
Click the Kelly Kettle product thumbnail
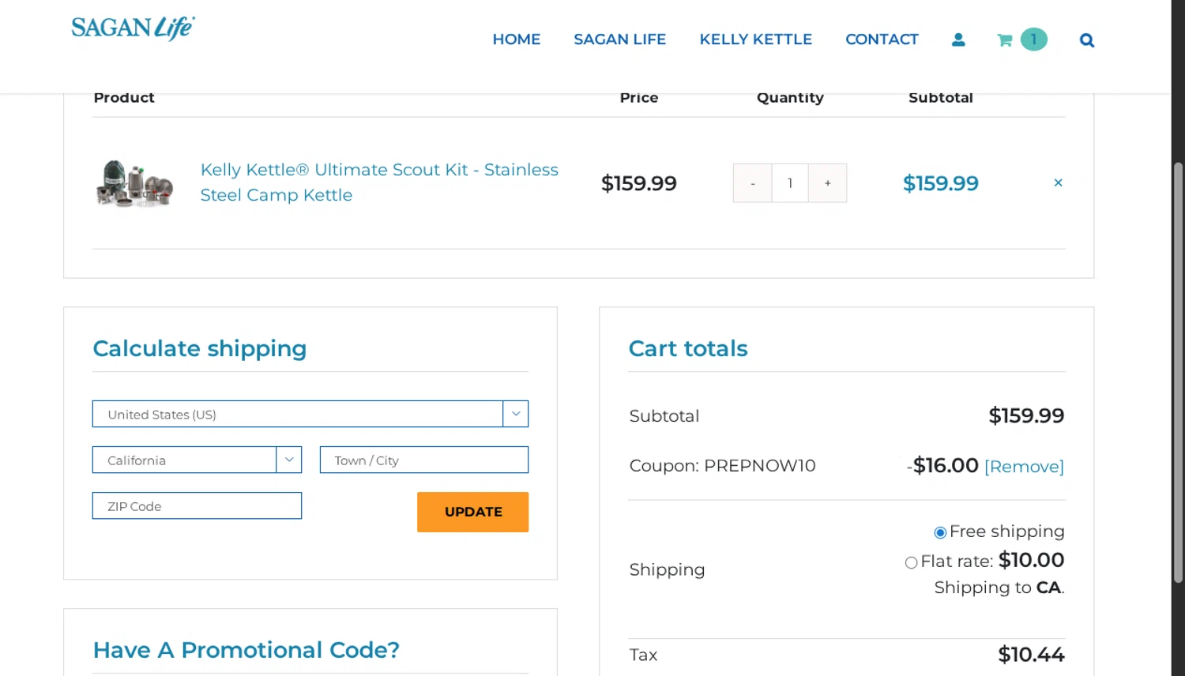click(x=134, y=183)
